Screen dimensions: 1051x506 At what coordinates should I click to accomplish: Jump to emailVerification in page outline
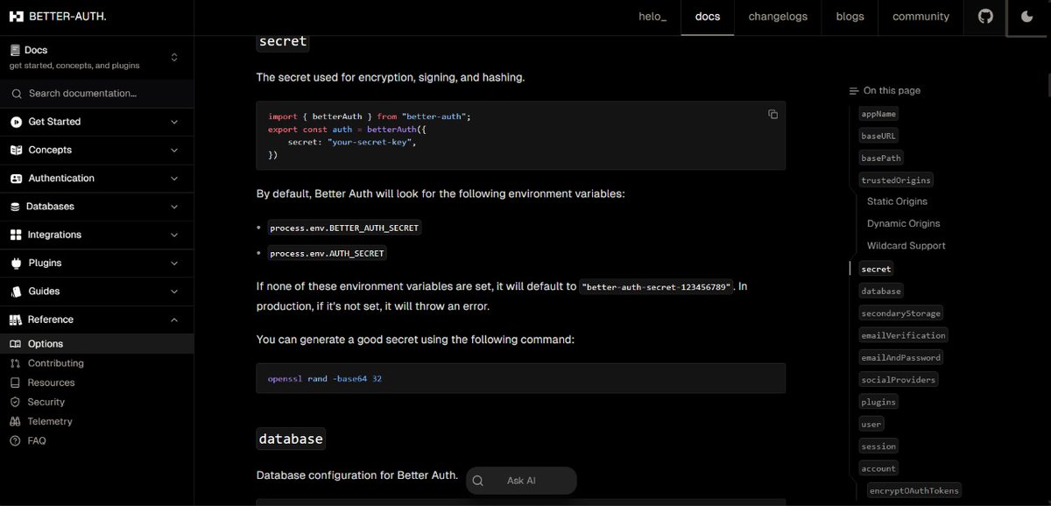point(903,335)
